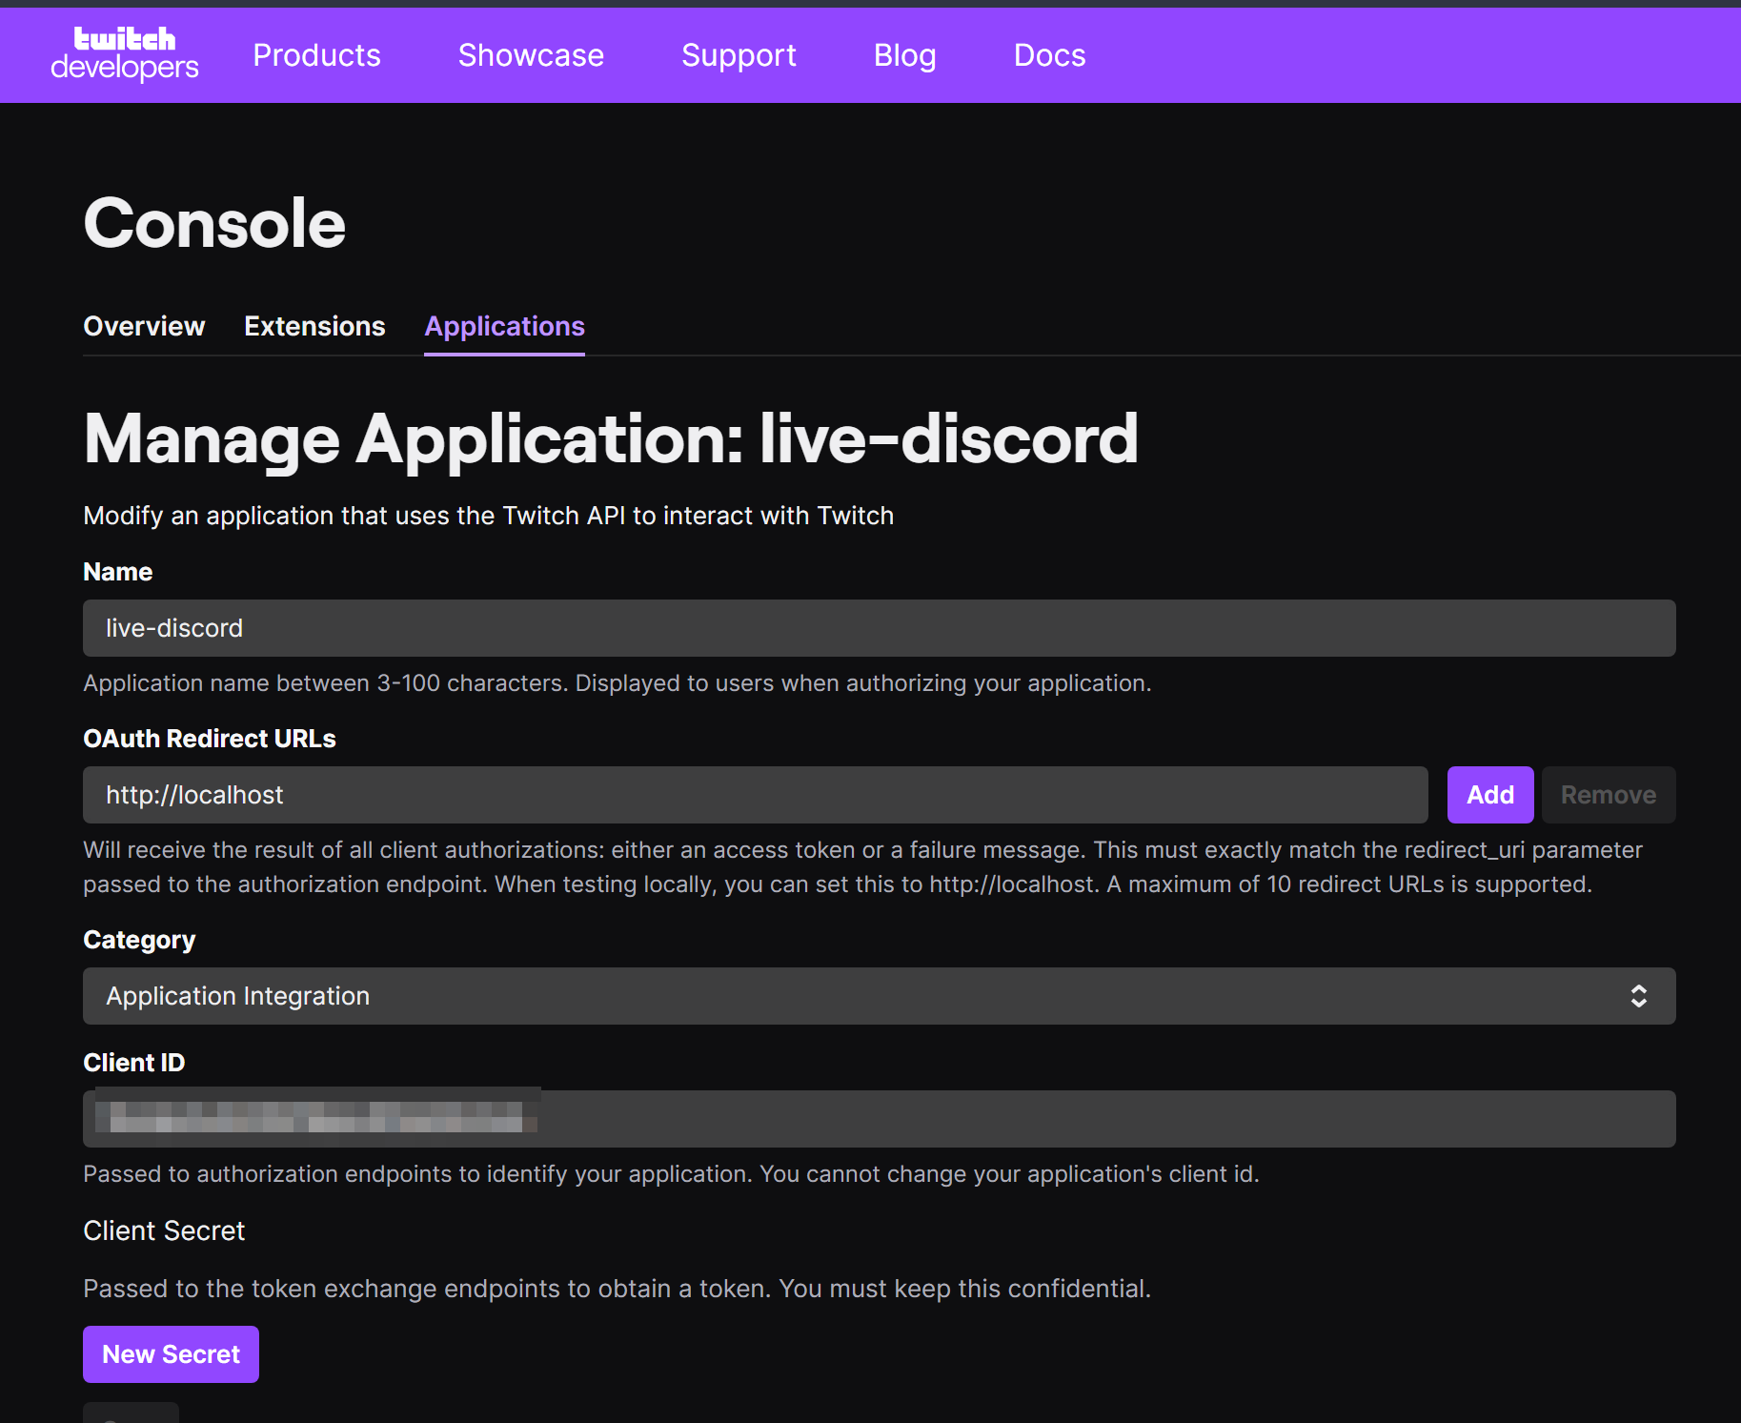Click the 'Modify an application that uses the Twitch API' subtitle
The image size is (1741, 1423).
click(489, 516)
